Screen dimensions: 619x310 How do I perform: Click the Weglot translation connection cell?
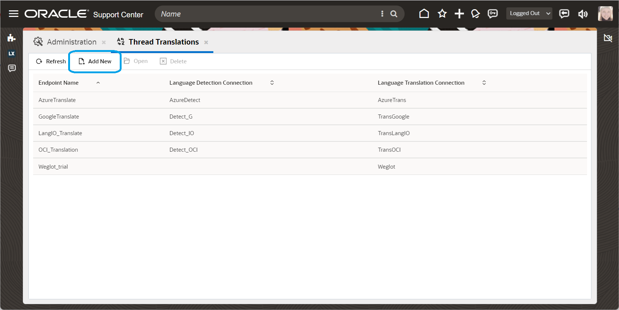pos(387,167)
